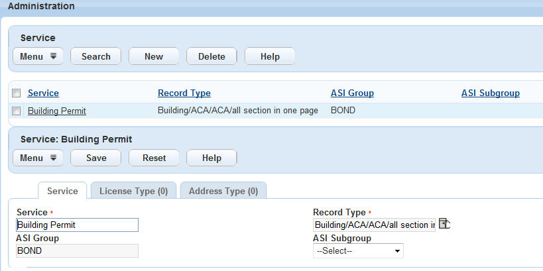Click the New button
Viewport: 543px width, 271px height.
[x=154, y=56]
